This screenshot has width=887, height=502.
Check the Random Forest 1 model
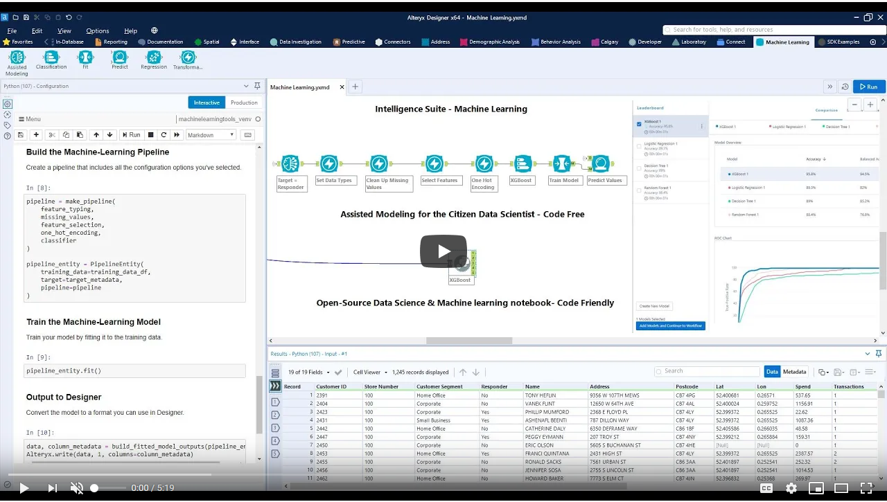[639, 189]
